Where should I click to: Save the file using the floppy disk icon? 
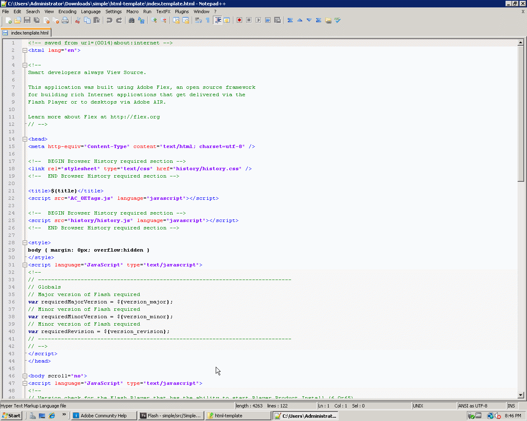point(27,20)
